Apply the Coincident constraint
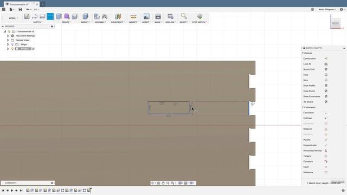This screenshot has width=347, height=195. 326,113
